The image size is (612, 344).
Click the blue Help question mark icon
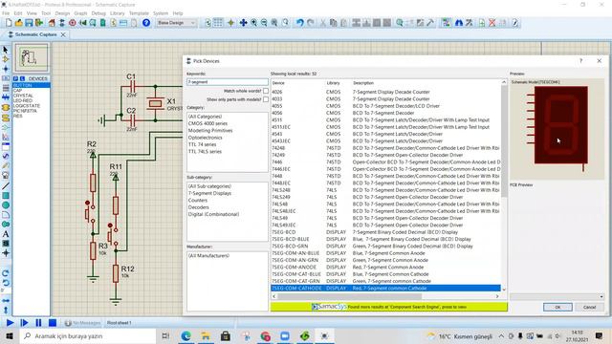146,23
